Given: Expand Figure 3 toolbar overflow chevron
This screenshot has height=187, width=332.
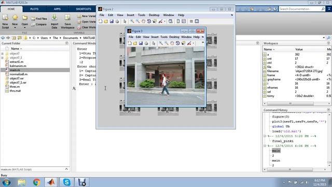Looking at the screenshot, I should 203,43.
